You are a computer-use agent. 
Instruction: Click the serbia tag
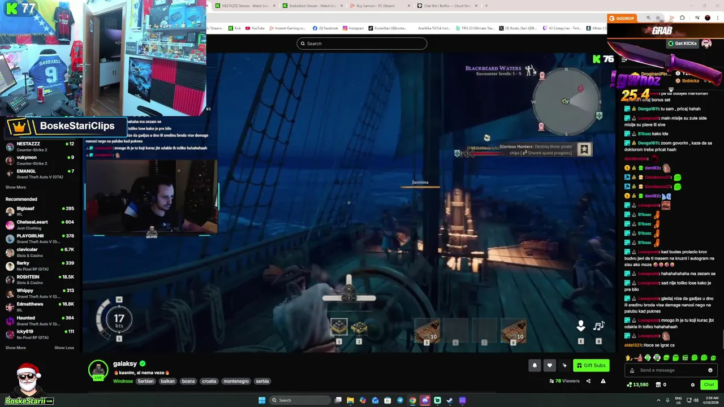pyautogui.click(x=262, y=381)
